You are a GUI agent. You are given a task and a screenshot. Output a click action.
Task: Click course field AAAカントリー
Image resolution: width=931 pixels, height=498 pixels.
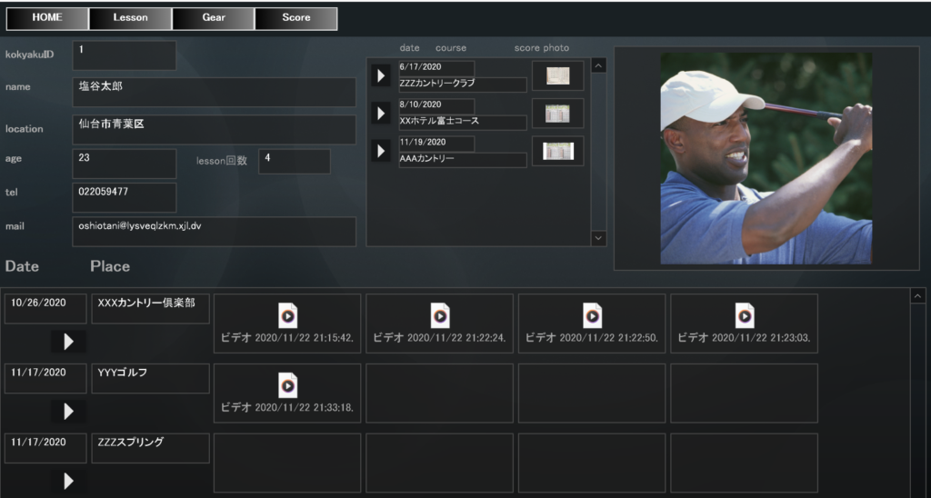pyautogui.click(x=463, y=160)
